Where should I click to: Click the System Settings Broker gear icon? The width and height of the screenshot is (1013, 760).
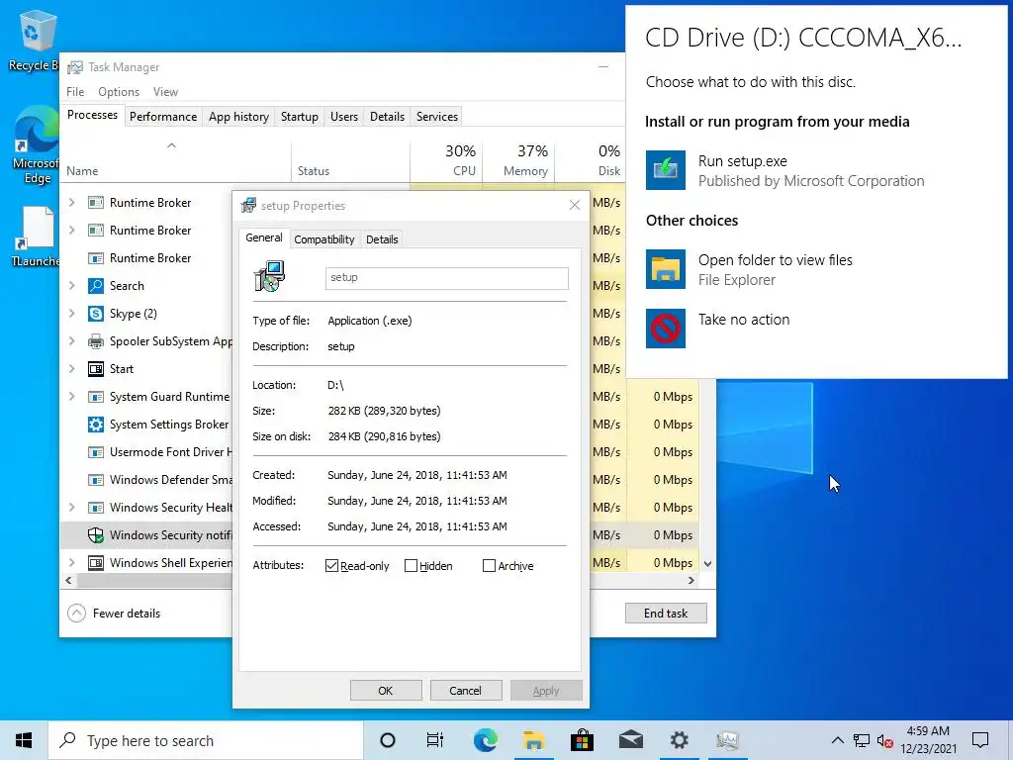(x=96, y=425)
